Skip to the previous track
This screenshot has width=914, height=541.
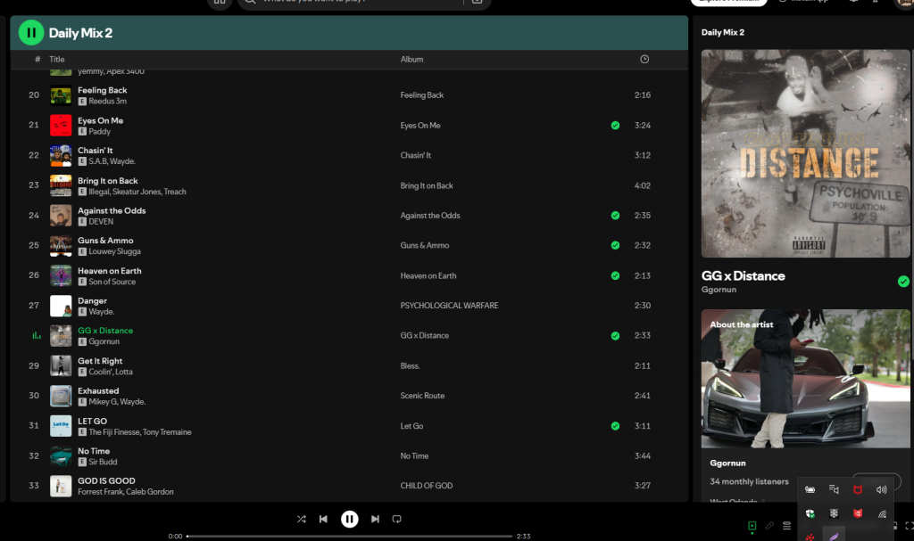(x=323, y=519)
